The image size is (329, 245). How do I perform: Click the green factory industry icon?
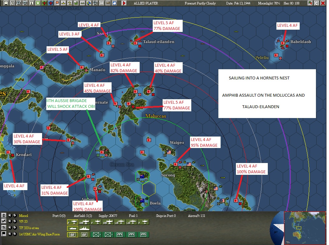pyautogui.click(x=76, y=3)
